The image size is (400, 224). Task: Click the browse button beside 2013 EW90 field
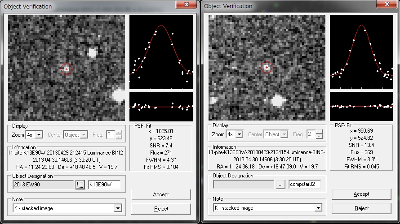pos(80,185)
